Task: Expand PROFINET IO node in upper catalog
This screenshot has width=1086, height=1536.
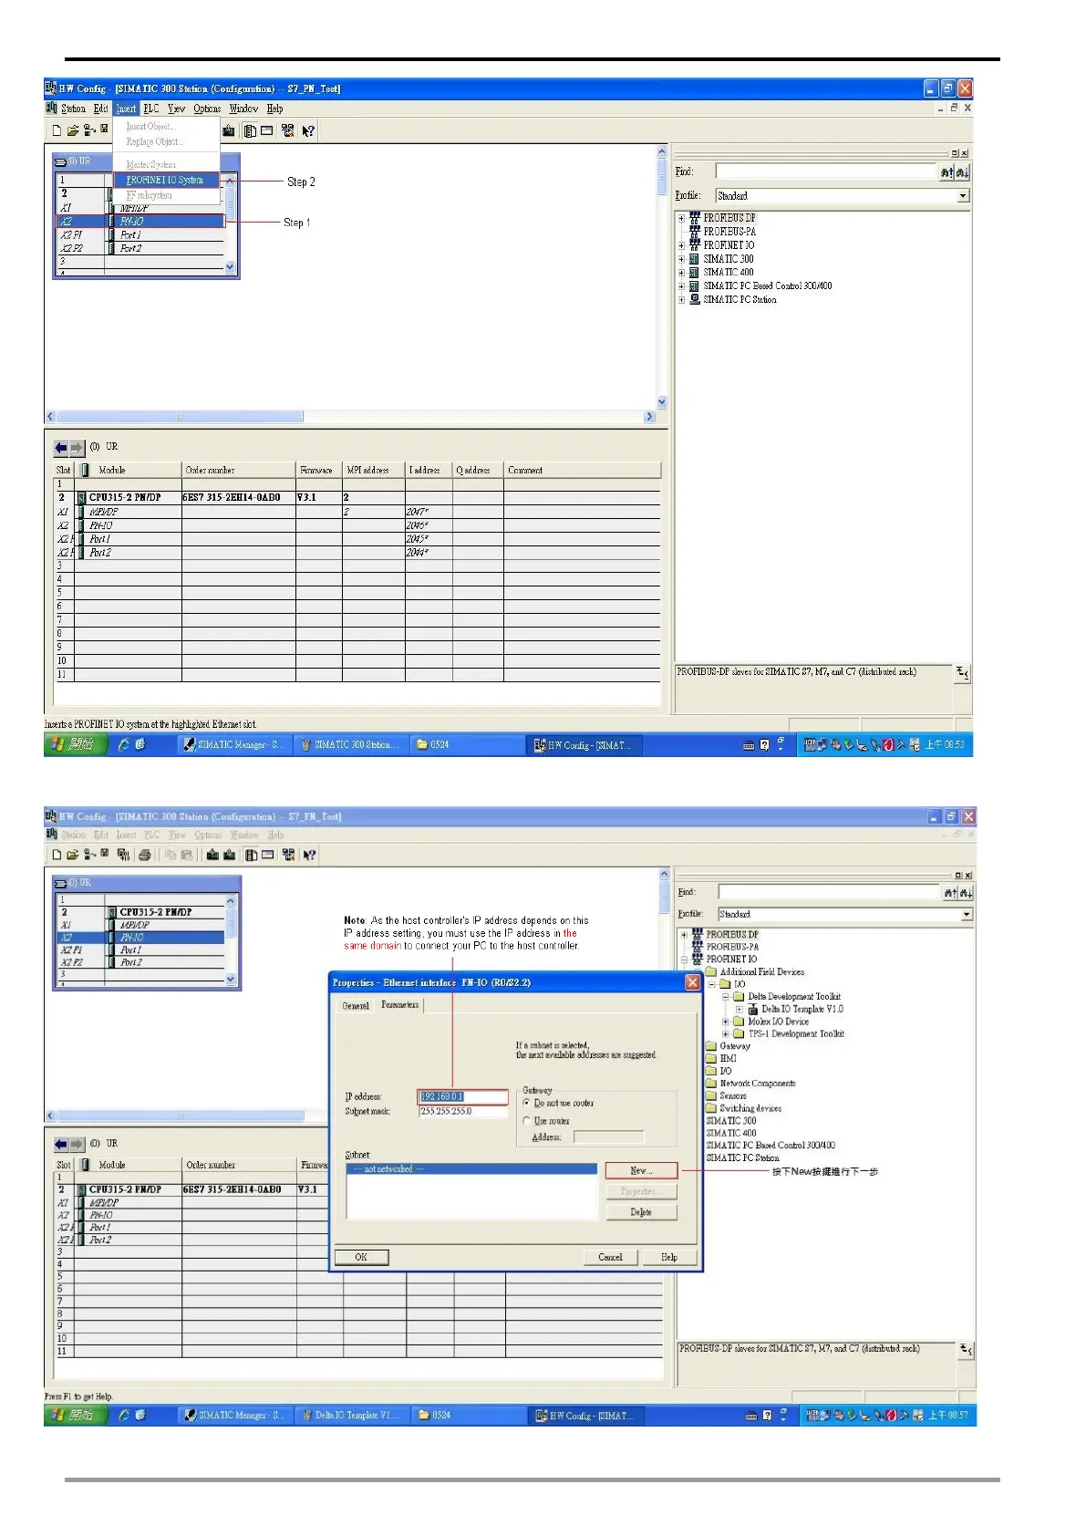Action: point(681,245)
